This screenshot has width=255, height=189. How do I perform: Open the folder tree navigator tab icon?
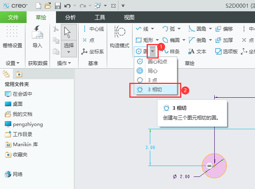tap(6, 74)
